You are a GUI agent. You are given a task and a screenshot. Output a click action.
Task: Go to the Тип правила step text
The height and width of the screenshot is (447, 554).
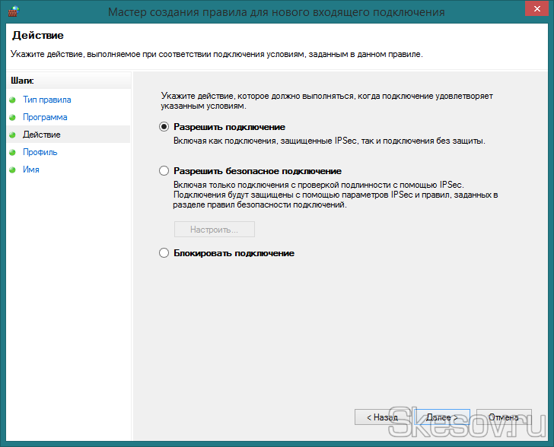click(x=47, y=100)
